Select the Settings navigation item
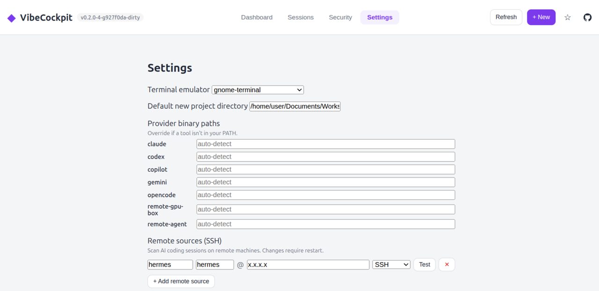 click(380, 17)
